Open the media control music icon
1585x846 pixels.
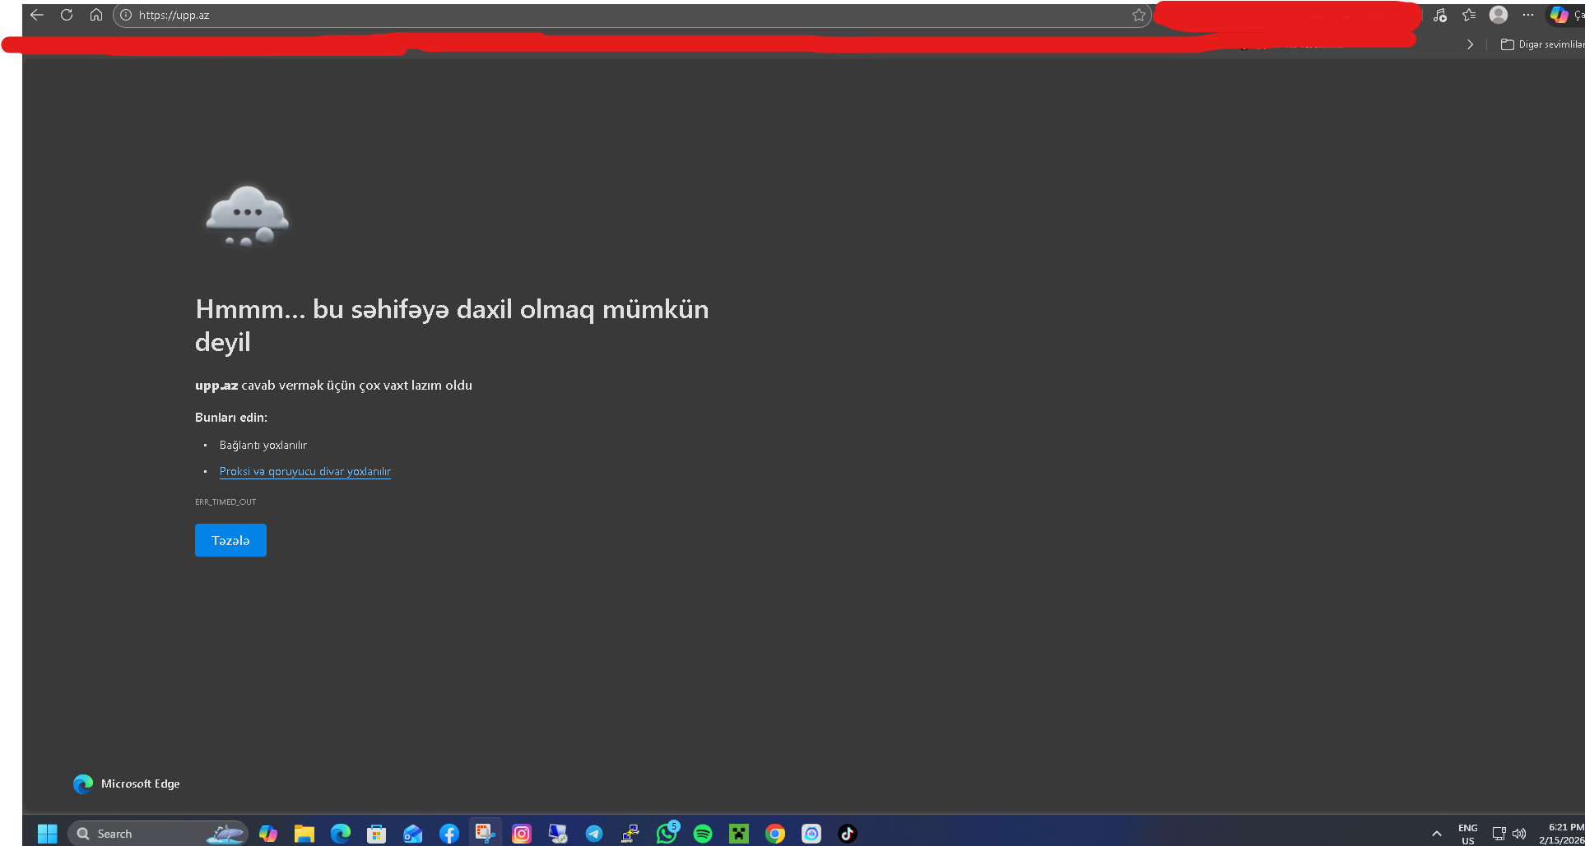coord(1439,15)
